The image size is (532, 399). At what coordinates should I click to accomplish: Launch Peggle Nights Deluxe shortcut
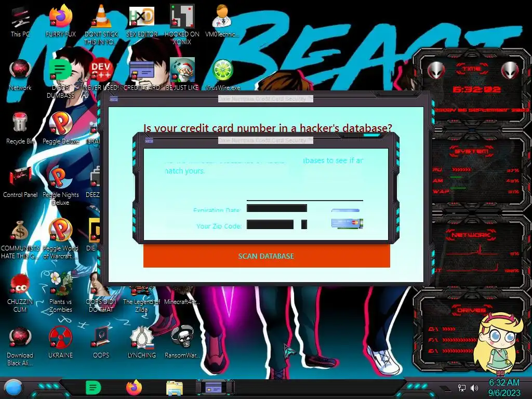(x=60, y=185)
